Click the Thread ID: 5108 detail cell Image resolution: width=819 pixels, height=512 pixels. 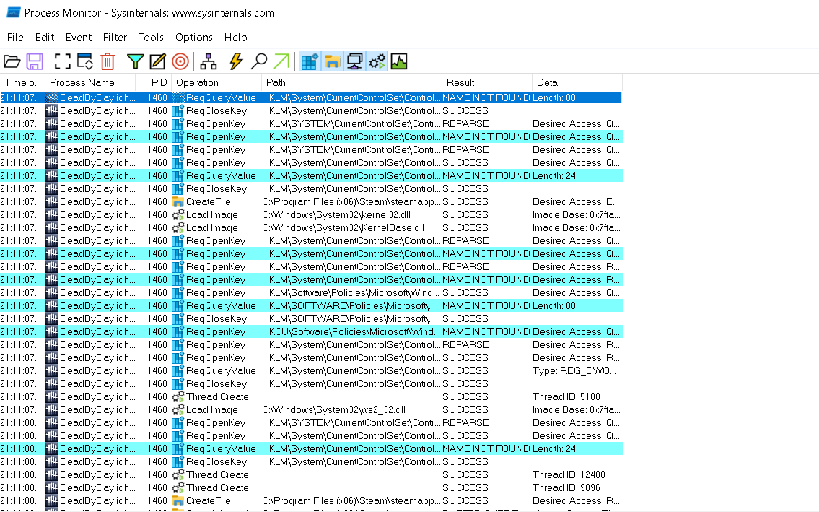pos(566,397)
